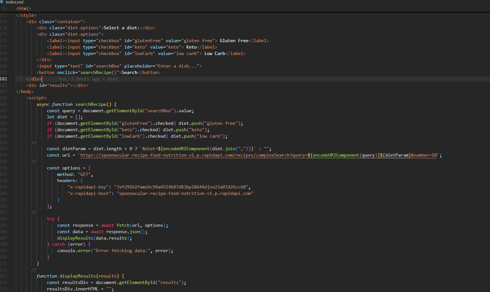Click the value="keto" attribute on the keto input

(167, 47)
